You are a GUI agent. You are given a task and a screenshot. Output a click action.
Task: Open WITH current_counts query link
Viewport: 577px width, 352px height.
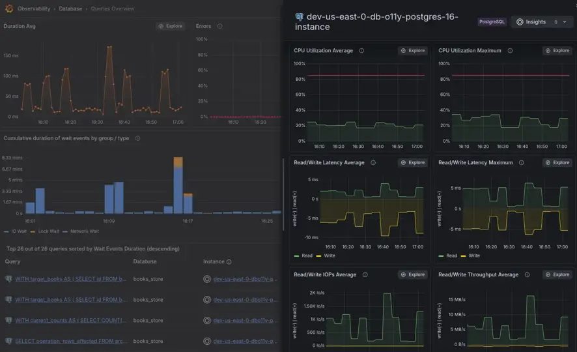pyautogui.click(x=70, y=320)
